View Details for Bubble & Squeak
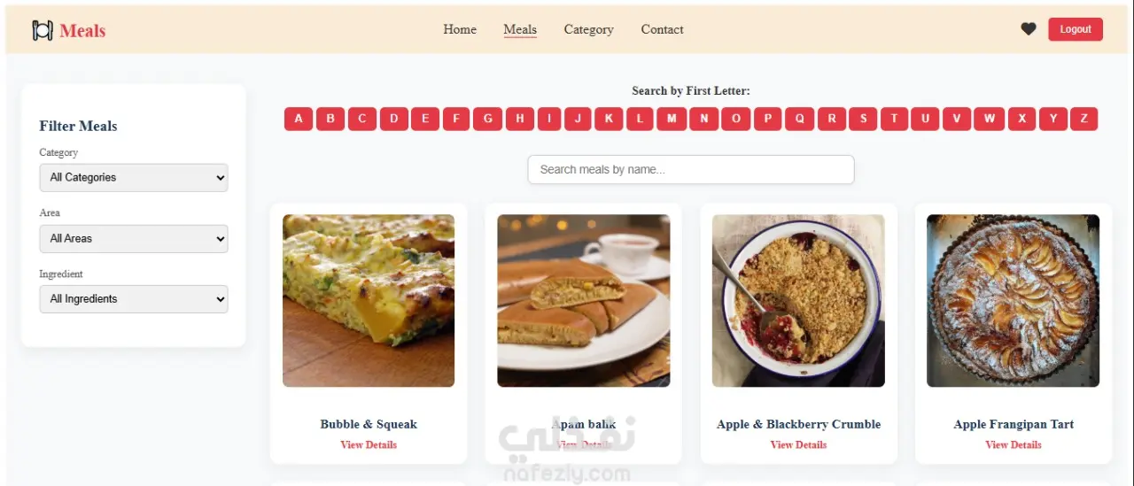The height and width of the screenshot is (486, 1134). (x=369, y=444)
